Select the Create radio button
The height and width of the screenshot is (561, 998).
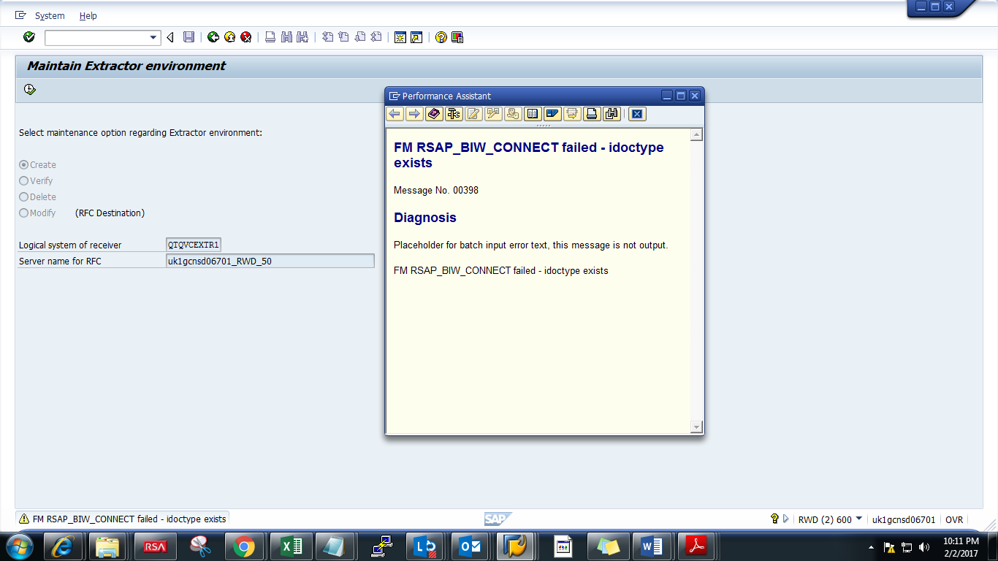(25, 164)
